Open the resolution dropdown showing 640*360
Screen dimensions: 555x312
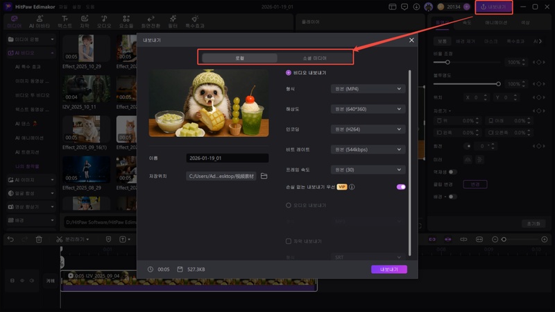point(368,109)
